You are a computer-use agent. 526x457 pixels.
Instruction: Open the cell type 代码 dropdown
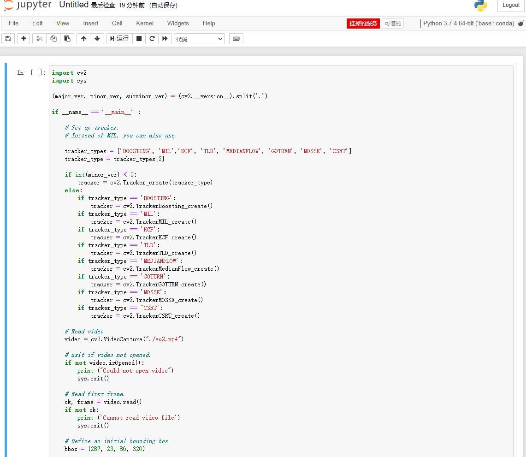click(199, 39)
